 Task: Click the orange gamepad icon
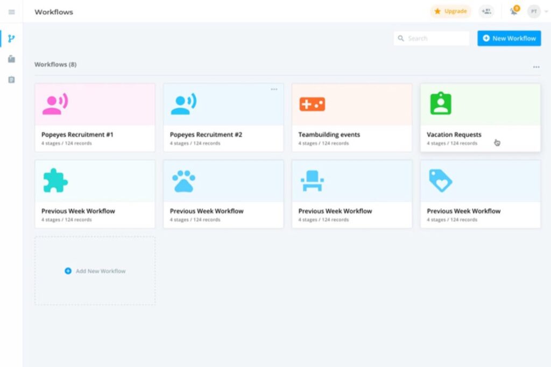pyautogui.click(x=312, y=104)
